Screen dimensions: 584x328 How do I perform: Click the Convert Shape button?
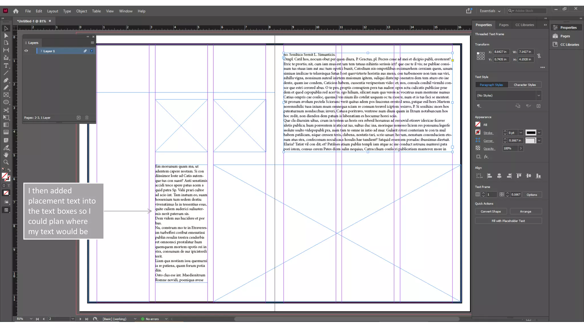(490, 212)
